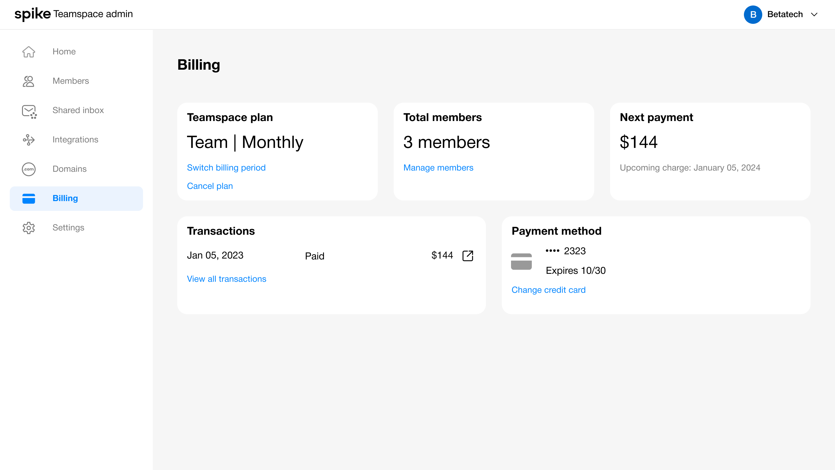Click the Domains .com icon
The height and width of the screenshot is (470, 835).
tap(28, 169)
